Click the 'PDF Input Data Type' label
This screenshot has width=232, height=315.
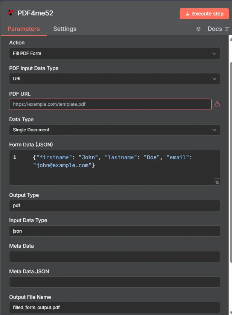(34, 68)
